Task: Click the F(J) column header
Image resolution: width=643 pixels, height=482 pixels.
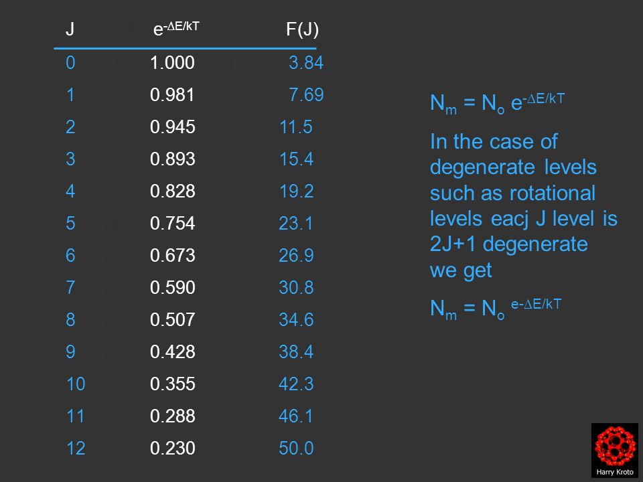Action: point(302,29)
